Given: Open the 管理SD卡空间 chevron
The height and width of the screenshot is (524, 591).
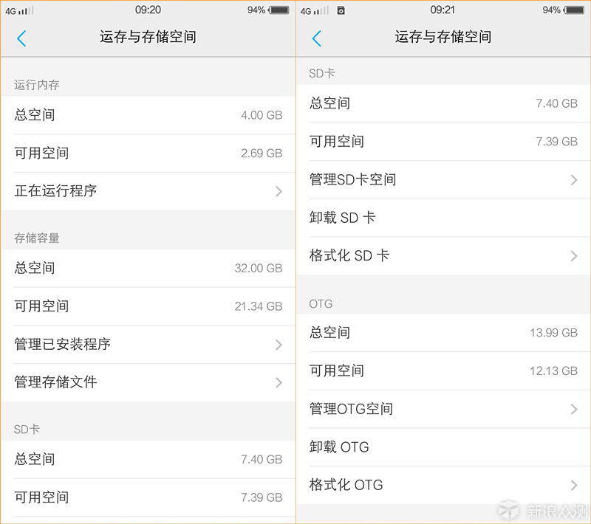Looking at the screenshot, I should click(443, 179).
